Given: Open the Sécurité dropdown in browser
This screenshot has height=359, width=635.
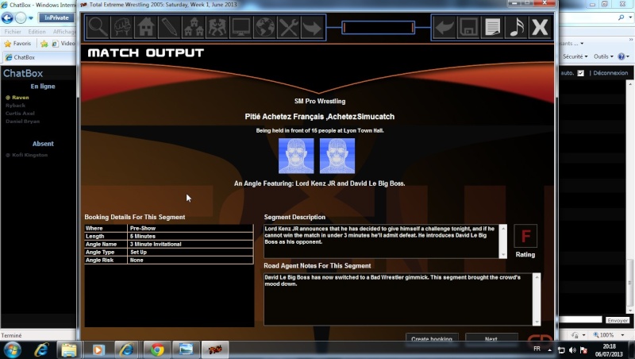Looking at the screenshot, I should point(575,56).
